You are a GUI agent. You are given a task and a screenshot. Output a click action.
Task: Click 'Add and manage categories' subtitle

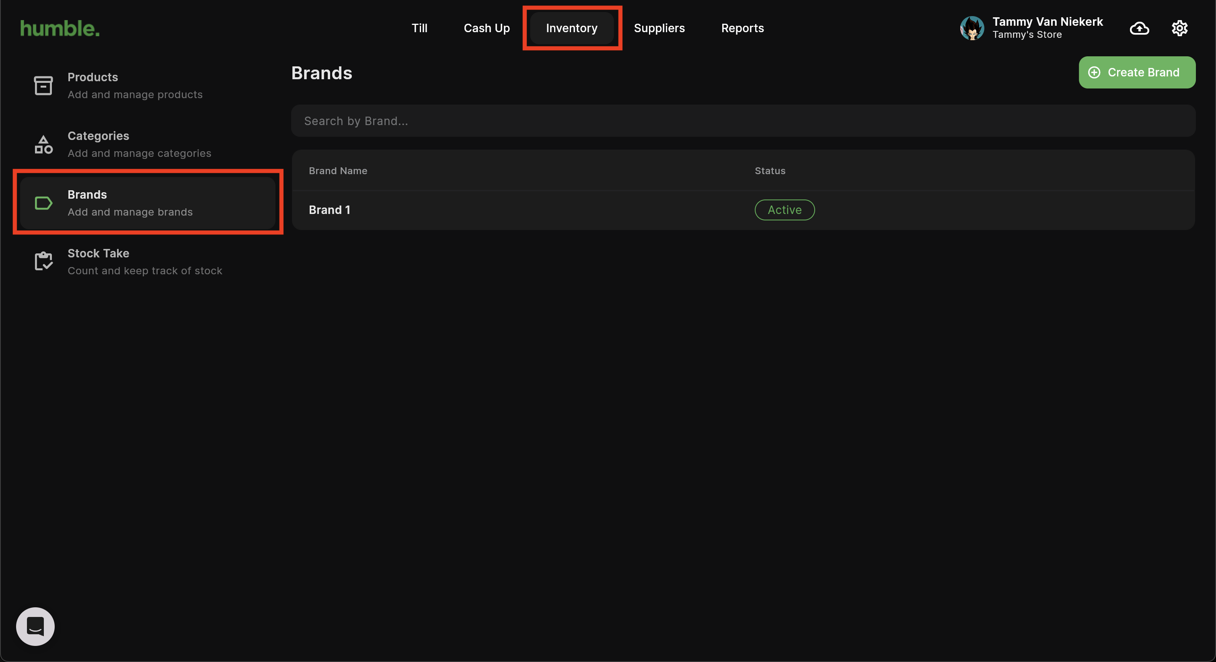click(139, 153)
